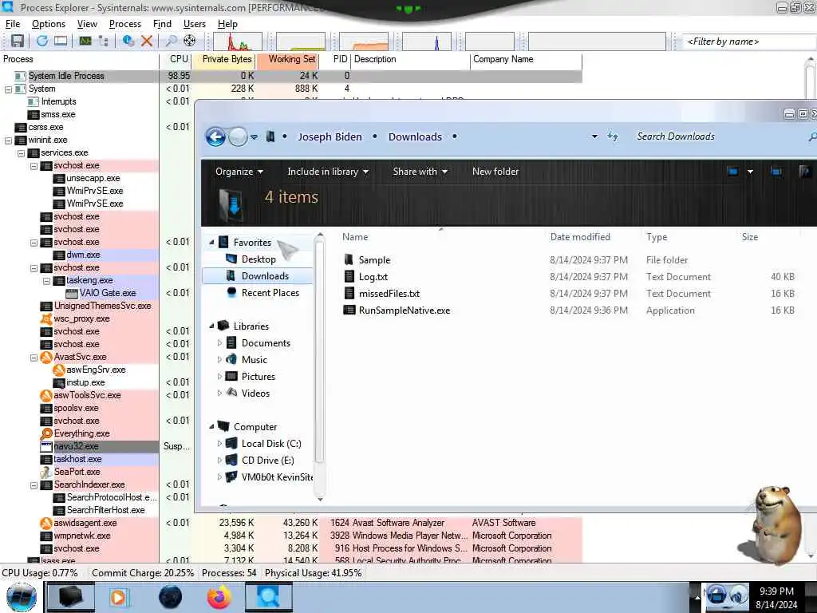The image size is (817, 613).
Task: Select the missedFiles.txt file
Action: [x=389, y=294]
